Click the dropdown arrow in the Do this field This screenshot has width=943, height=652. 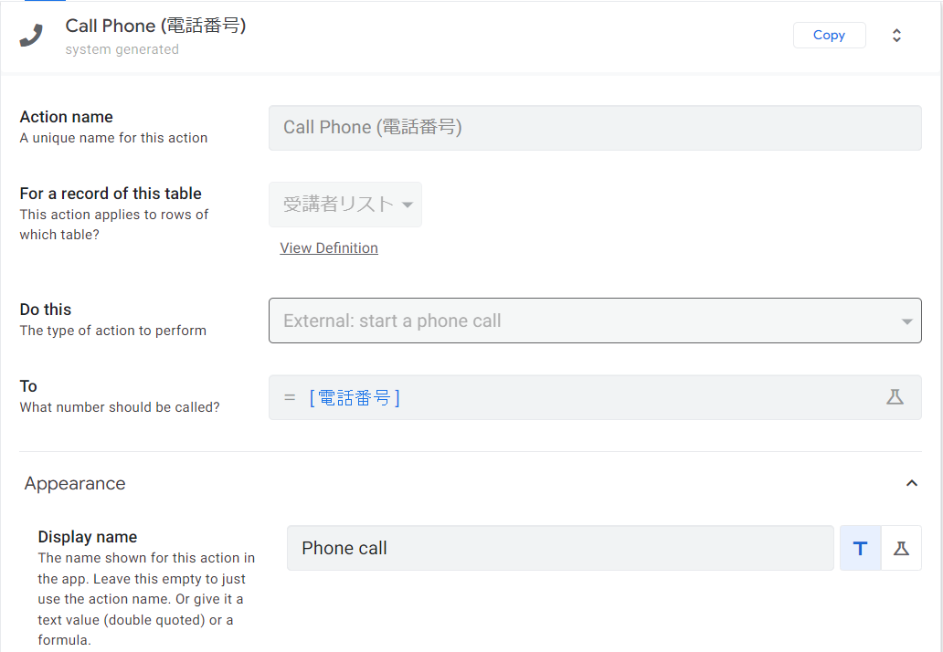pos(906,321)
